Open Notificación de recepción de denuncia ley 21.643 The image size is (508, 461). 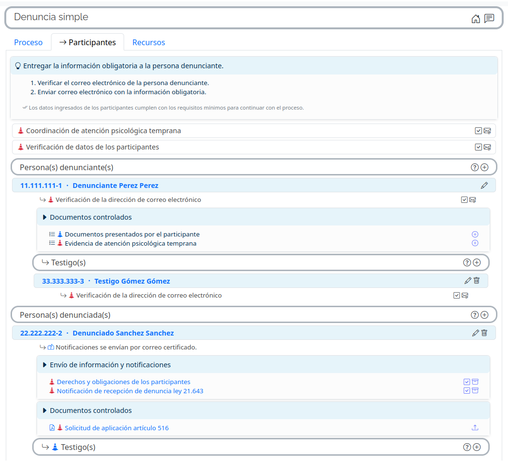point(130,391)
